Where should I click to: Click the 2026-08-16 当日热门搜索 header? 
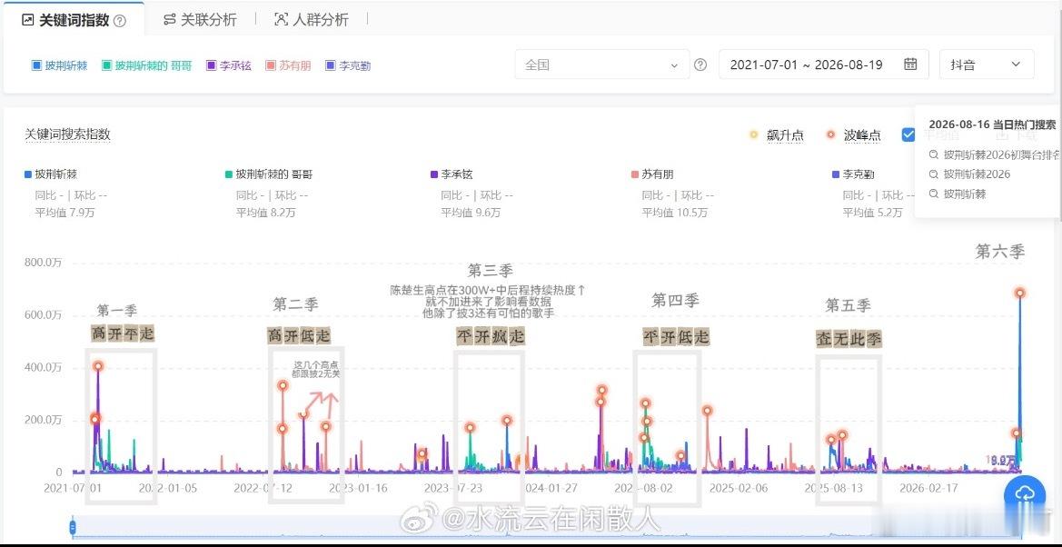tap(992, 124)
